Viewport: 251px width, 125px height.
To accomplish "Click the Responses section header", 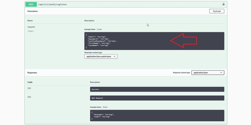I will 32,73.
